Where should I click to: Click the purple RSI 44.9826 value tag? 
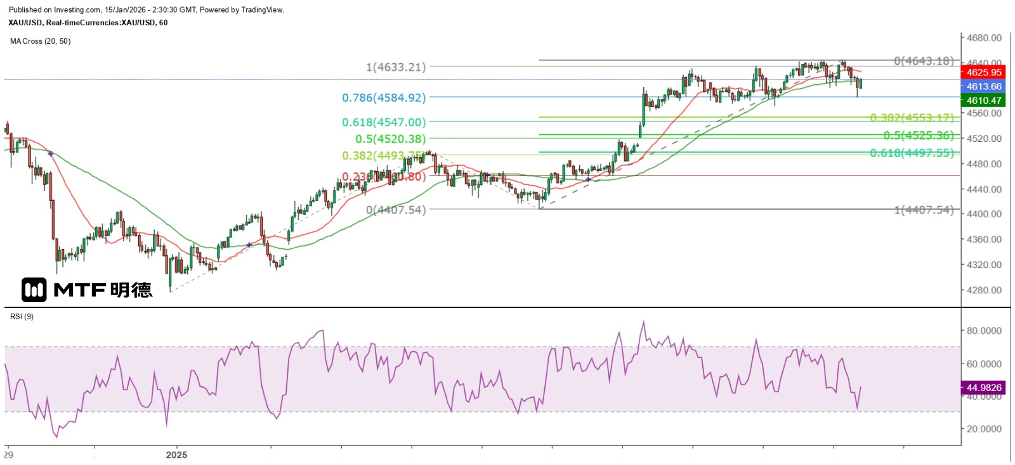coord(983,388)
